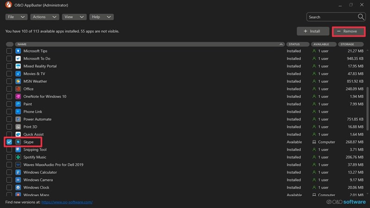The image size is (370, 208).
Task: Click the Windows Clock app icon
Action: pyautogui.click(x=18, y=188)
